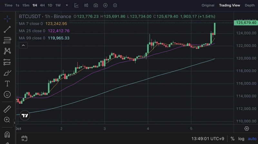Open the emoji sticker tool
The height and width of the screenshot is (144, 258).
click(x=7, y=95)
